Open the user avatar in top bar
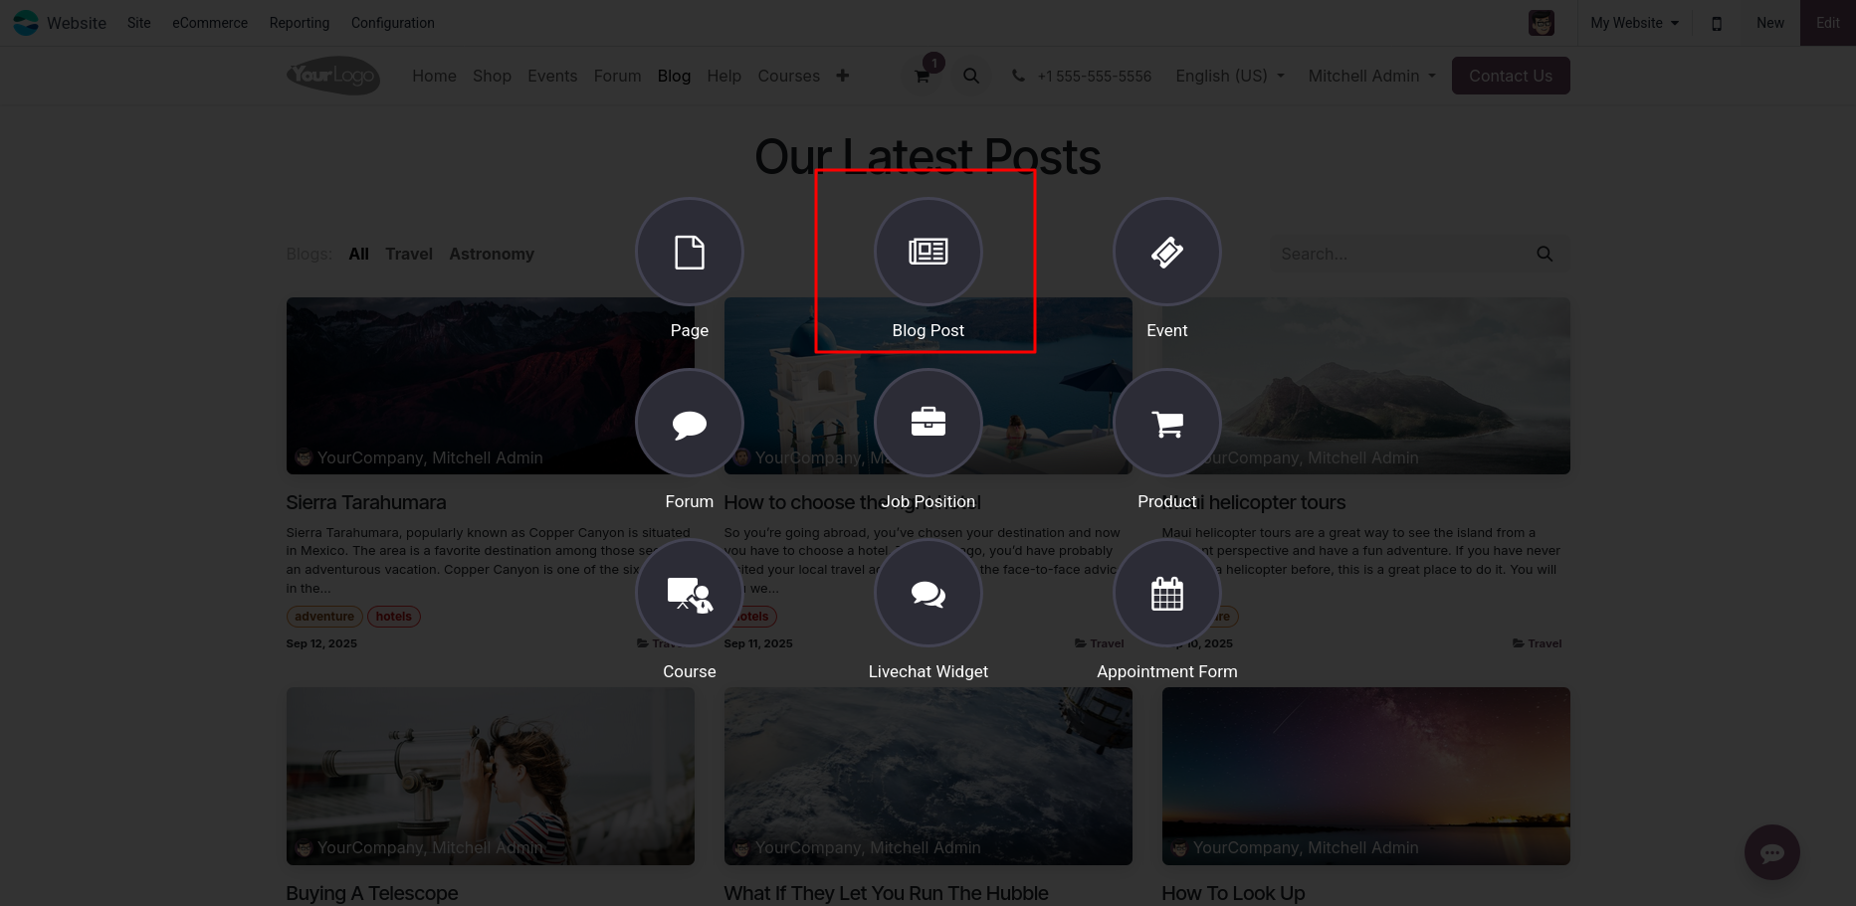This screenshot has height=906, width=1856. pyautogui.click(x=1542, y=23)
